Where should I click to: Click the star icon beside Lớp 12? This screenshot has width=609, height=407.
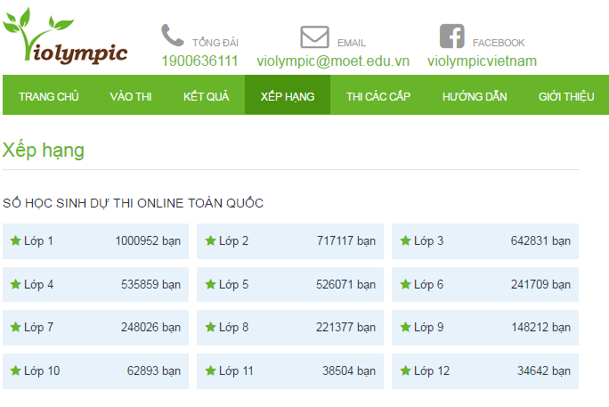tap(405, 371)
